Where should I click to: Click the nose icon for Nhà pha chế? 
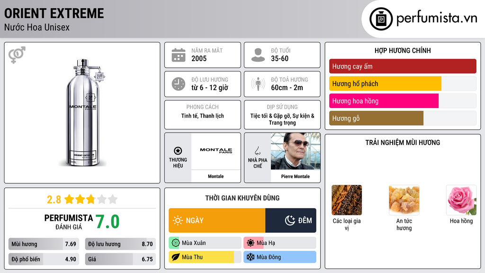pos(258,151)
